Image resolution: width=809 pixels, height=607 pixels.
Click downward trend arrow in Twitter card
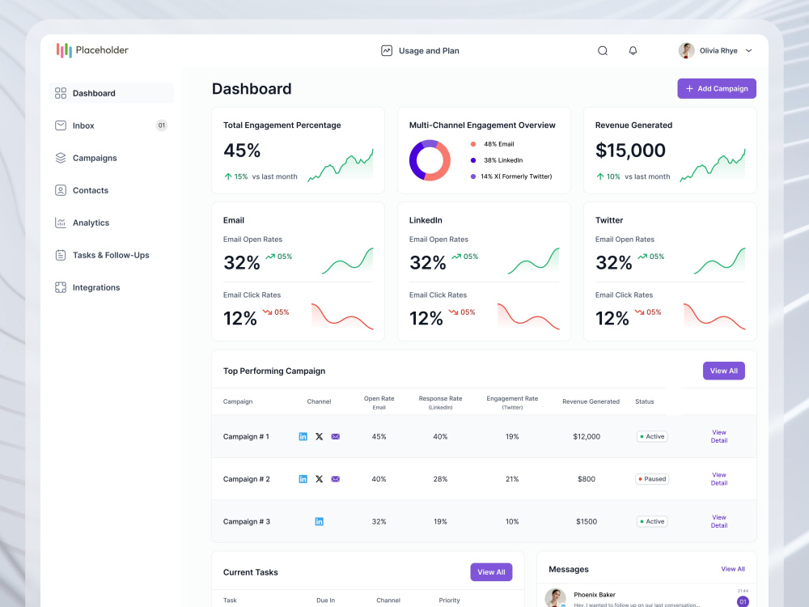[x=639, y=312]
